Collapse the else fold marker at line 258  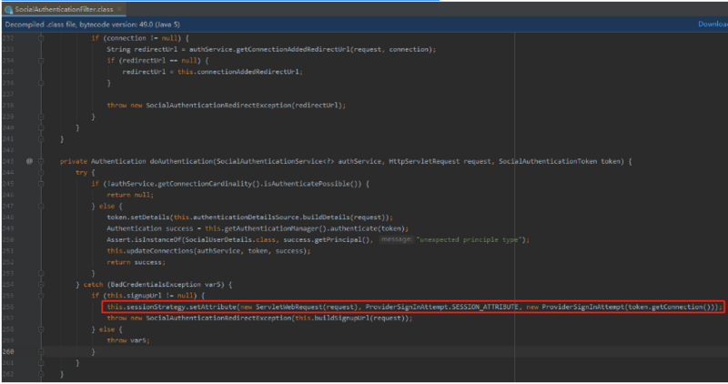[x=41, y=329]
